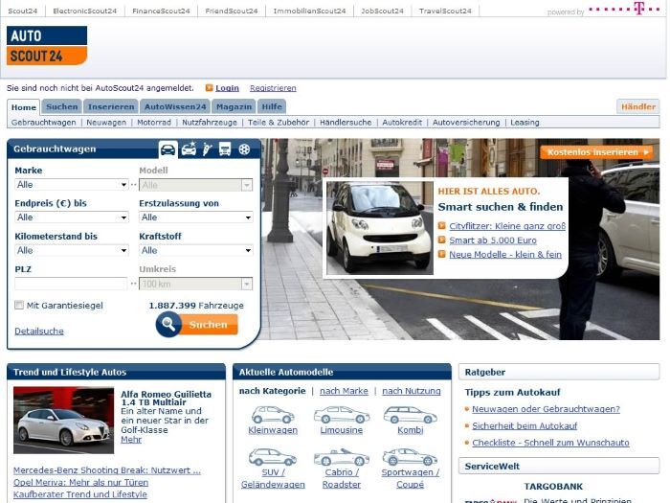Click Autoversicherung in the submenu

466,123
